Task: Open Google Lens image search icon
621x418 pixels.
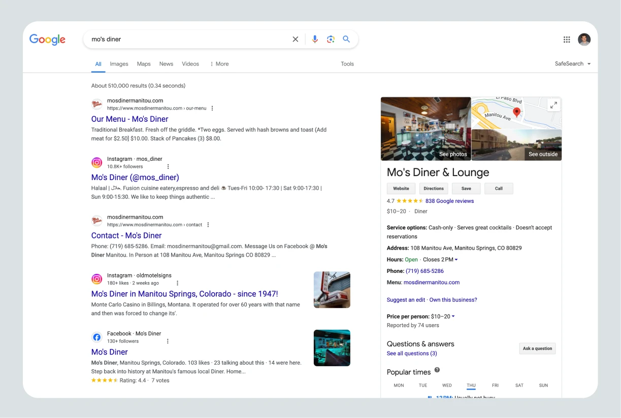Action: (331, 39)
